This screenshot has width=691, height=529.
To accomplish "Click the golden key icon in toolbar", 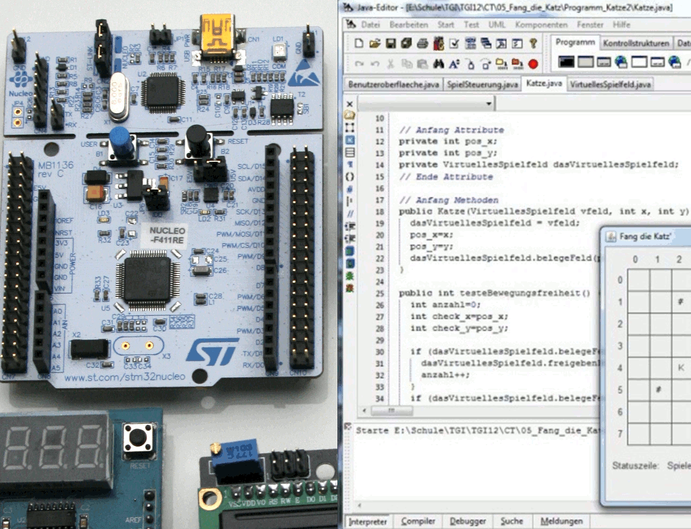I will point(533,43).
